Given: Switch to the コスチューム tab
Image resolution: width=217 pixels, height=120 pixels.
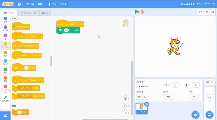Looking at the screenshot, I should click(28, 13).
